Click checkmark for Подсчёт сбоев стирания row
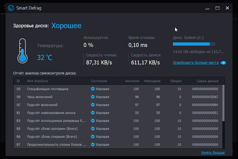 pyautogui.click(x=92, y=136)
